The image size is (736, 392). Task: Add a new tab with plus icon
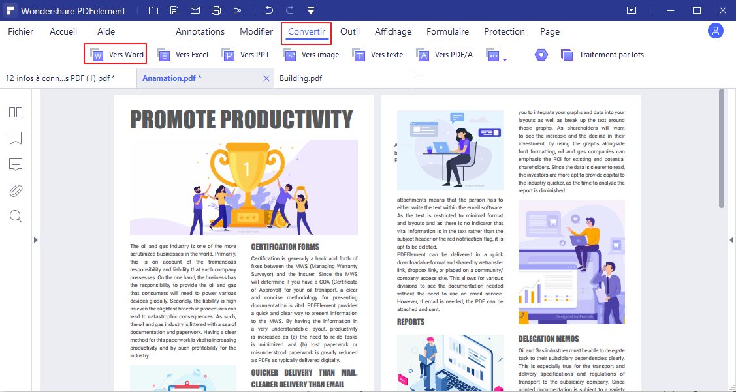(419, 78)
